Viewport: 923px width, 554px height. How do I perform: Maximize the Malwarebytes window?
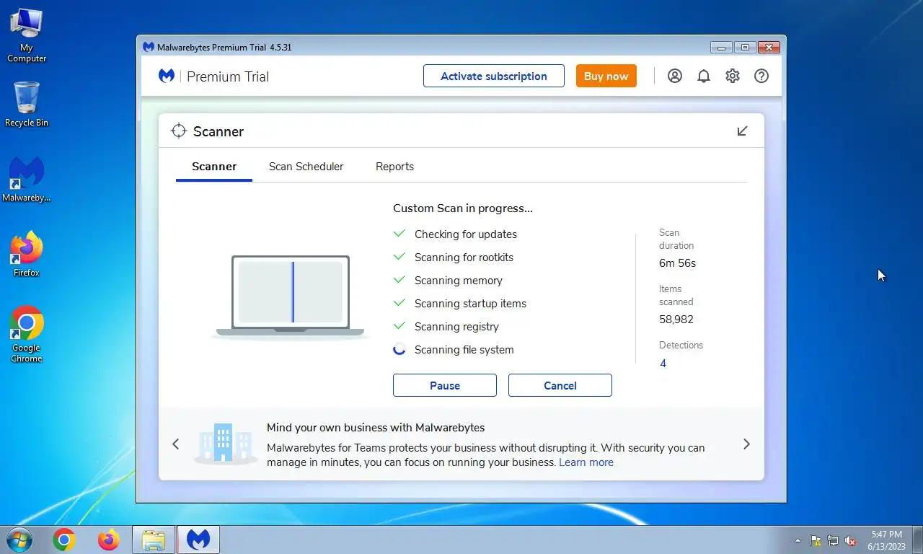pos(745,48)
